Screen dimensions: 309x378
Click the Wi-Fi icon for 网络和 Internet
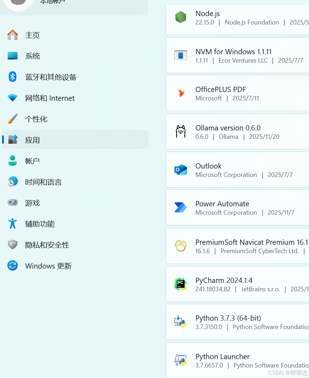pyautogui.click(x=13, y=98)
